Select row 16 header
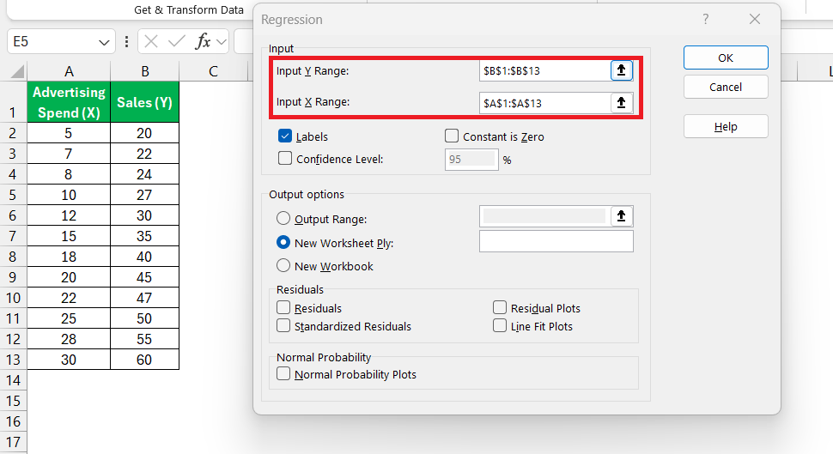The image size is (833, 454). pos(13,421)
